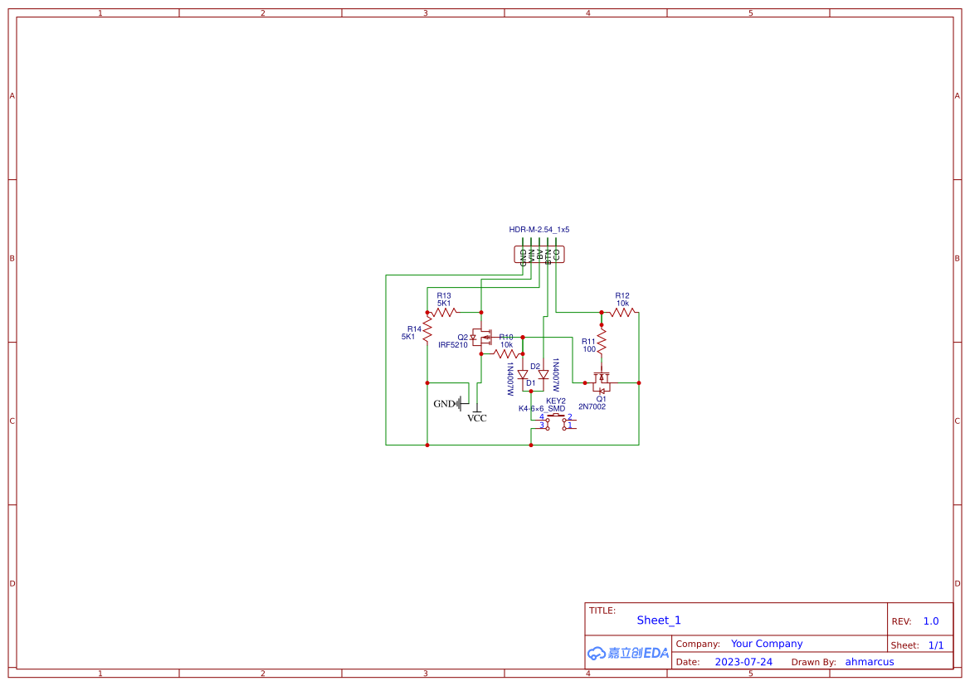Select the Q2 IRF5210 MOSFET symbol
Image resolution: width=970 pixels, height=686 pixels.
(x=481, y=338)
